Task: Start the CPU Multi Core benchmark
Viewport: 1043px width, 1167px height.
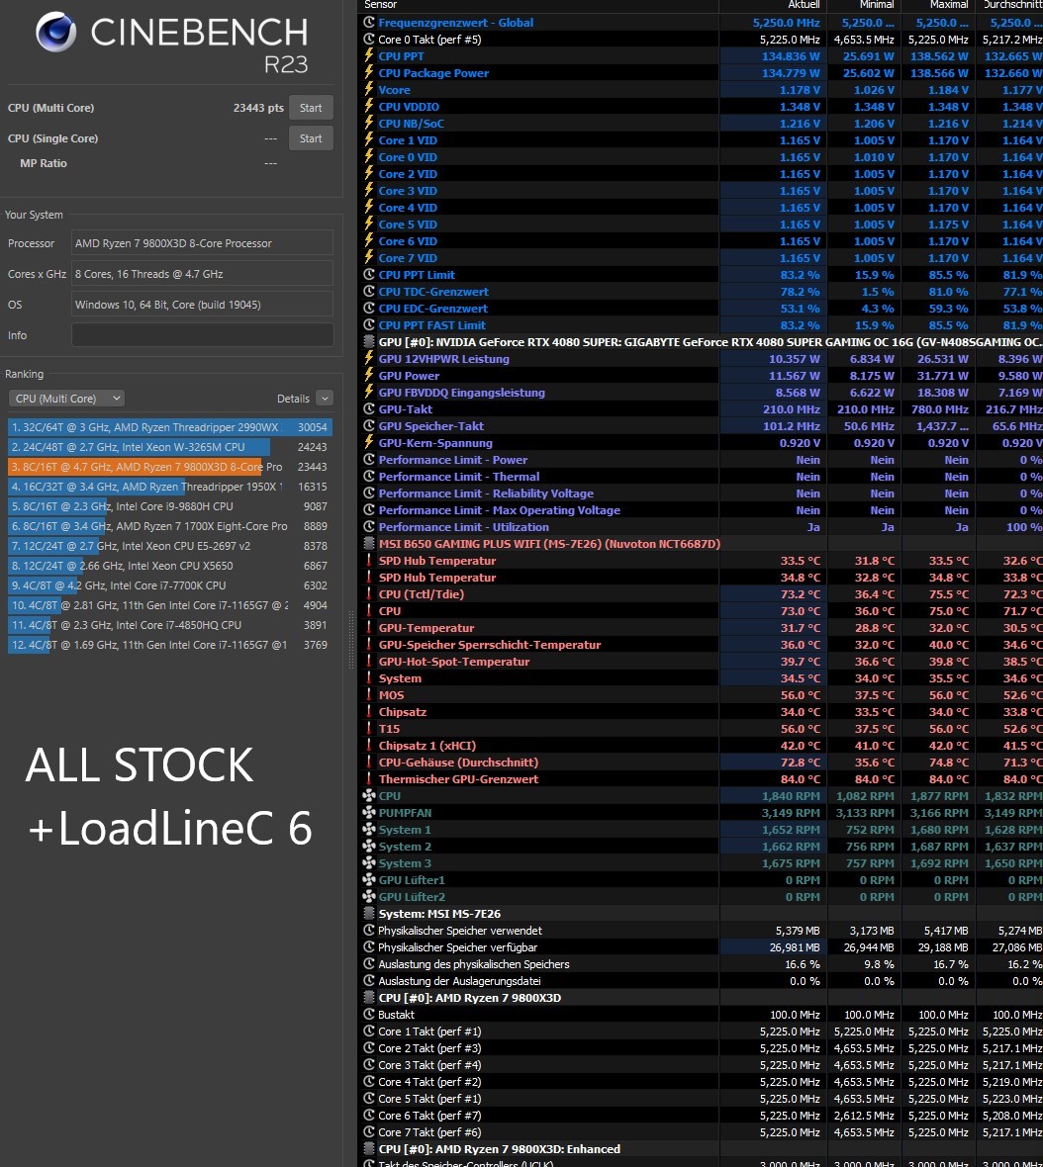Action: 311,107
